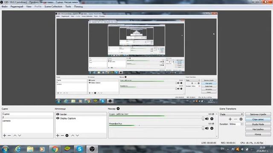This screenshot has height=153, width=273.
Task: Open the Scene Collection menu
Action: pyautogui.click(x=53, y=7)
